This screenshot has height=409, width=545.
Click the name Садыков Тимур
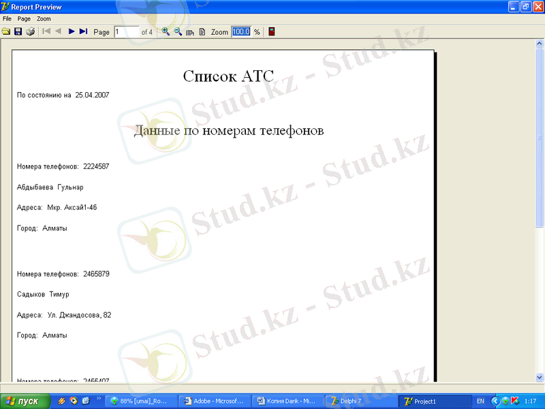pos(43,294)
